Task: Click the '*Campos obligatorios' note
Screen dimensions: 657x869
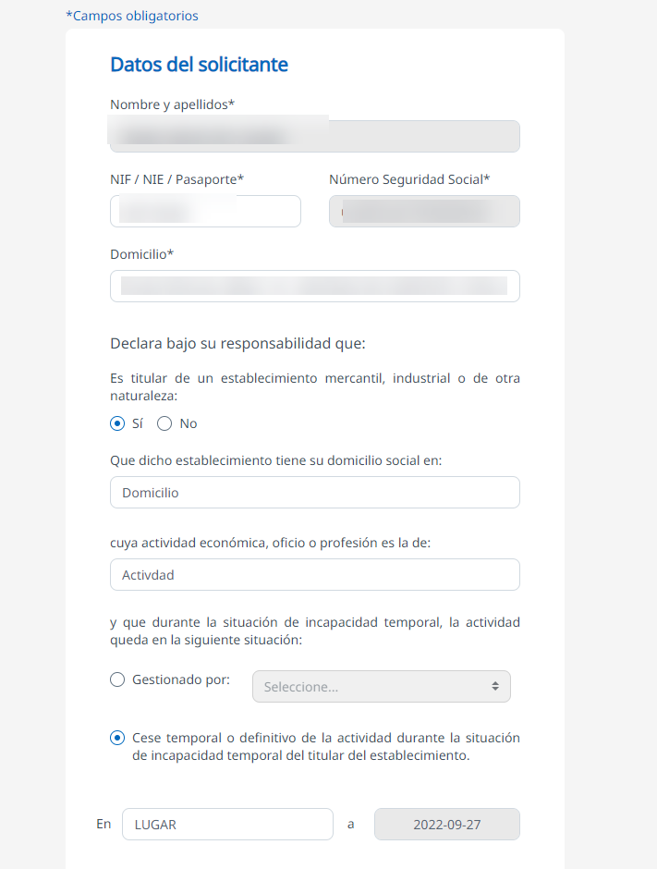Action: (x=132, y=16)
